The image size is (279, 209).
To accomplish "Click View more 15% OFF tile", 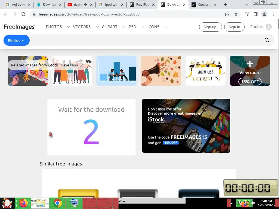I will click(x=250, y=71).
